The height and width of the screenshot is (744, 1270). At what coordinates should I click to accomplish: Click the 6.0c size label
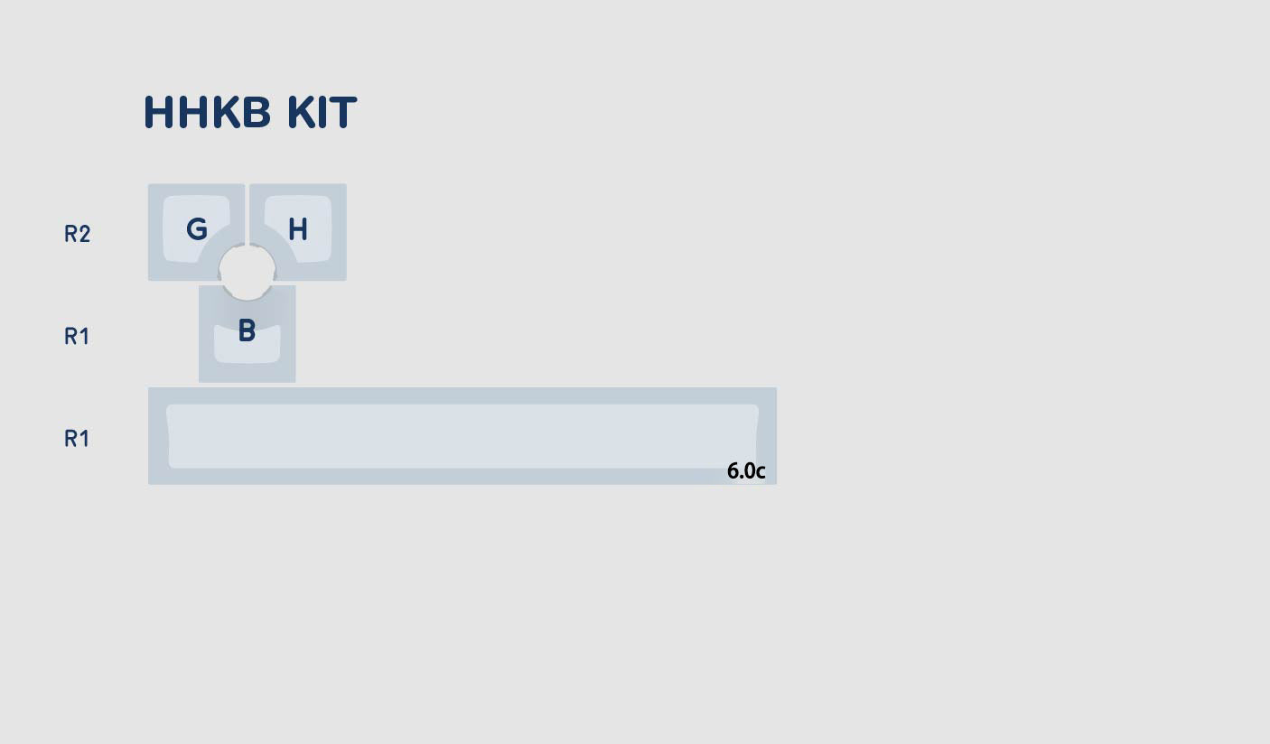point(745,471)
